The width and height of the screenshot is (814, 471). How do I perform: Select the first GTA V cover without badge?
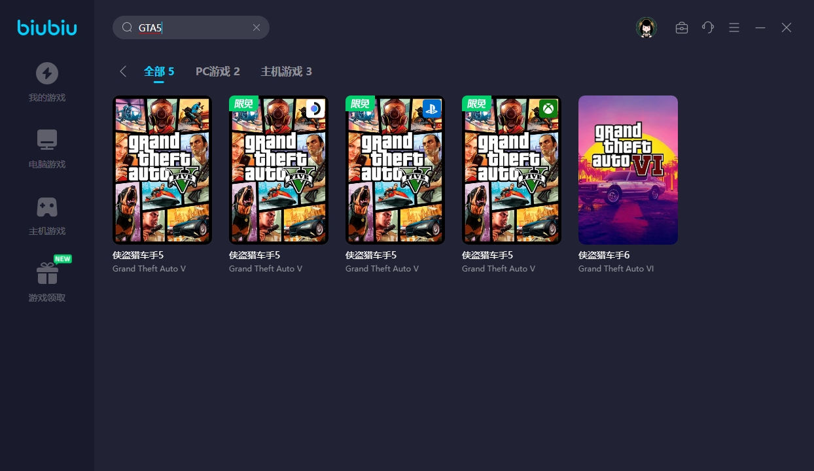(162, 170)
